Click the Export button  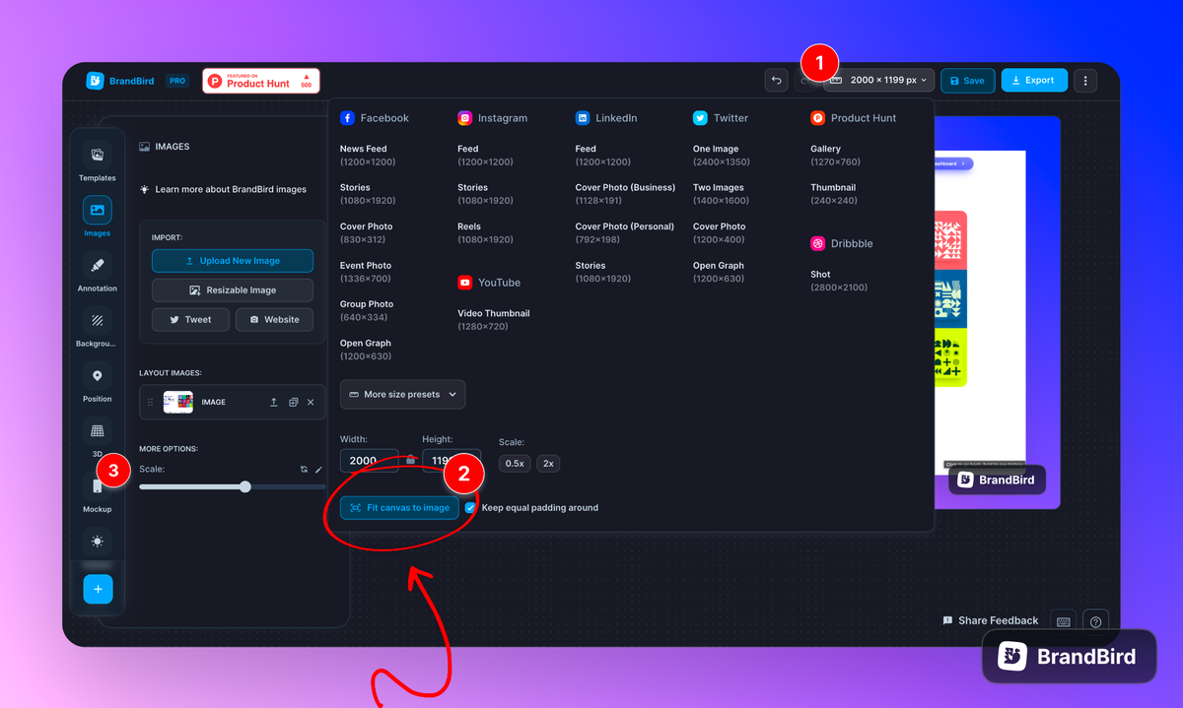[x=1034, y=81]
